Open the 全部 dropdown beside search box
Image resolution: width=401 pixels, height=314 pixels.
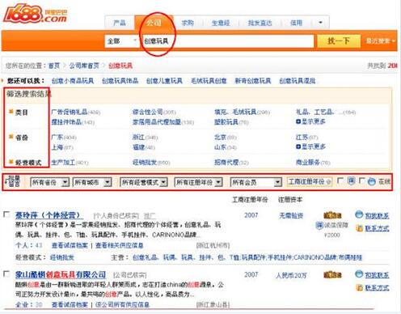[121, 41]
